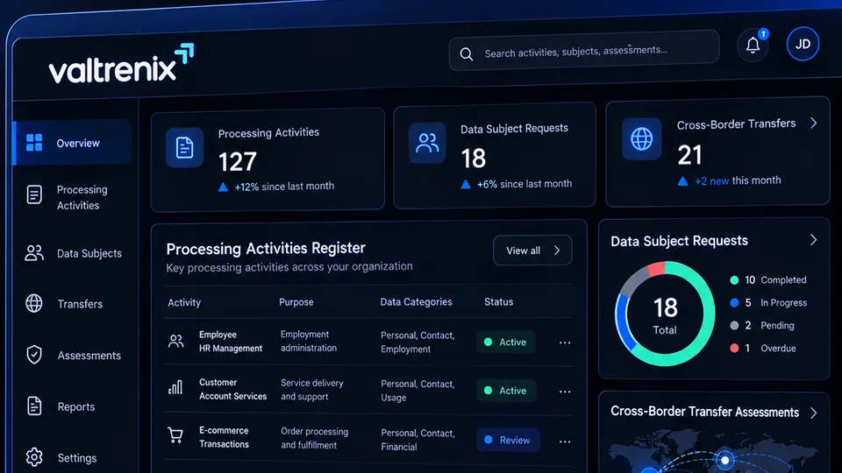This screenshot has width=842, height=473.
Task: Click the 18 Total donut chart
Action: [665, 314]
